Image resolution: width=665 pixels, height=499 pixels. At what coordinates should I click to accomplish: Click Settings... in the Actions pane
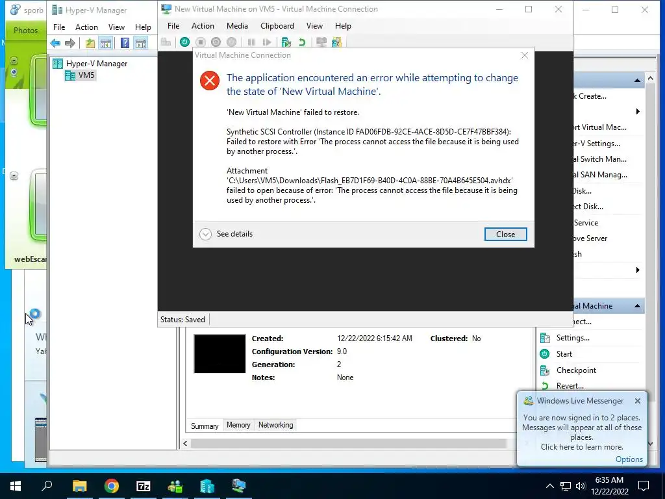(x=573, y=338)
